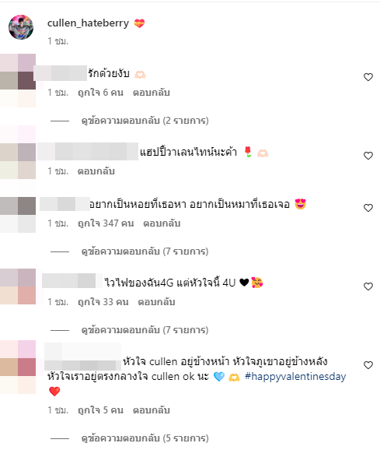Like the หัวใจ cullen comment heart
This screenshot has height=450, width=380.
point(368,365)
